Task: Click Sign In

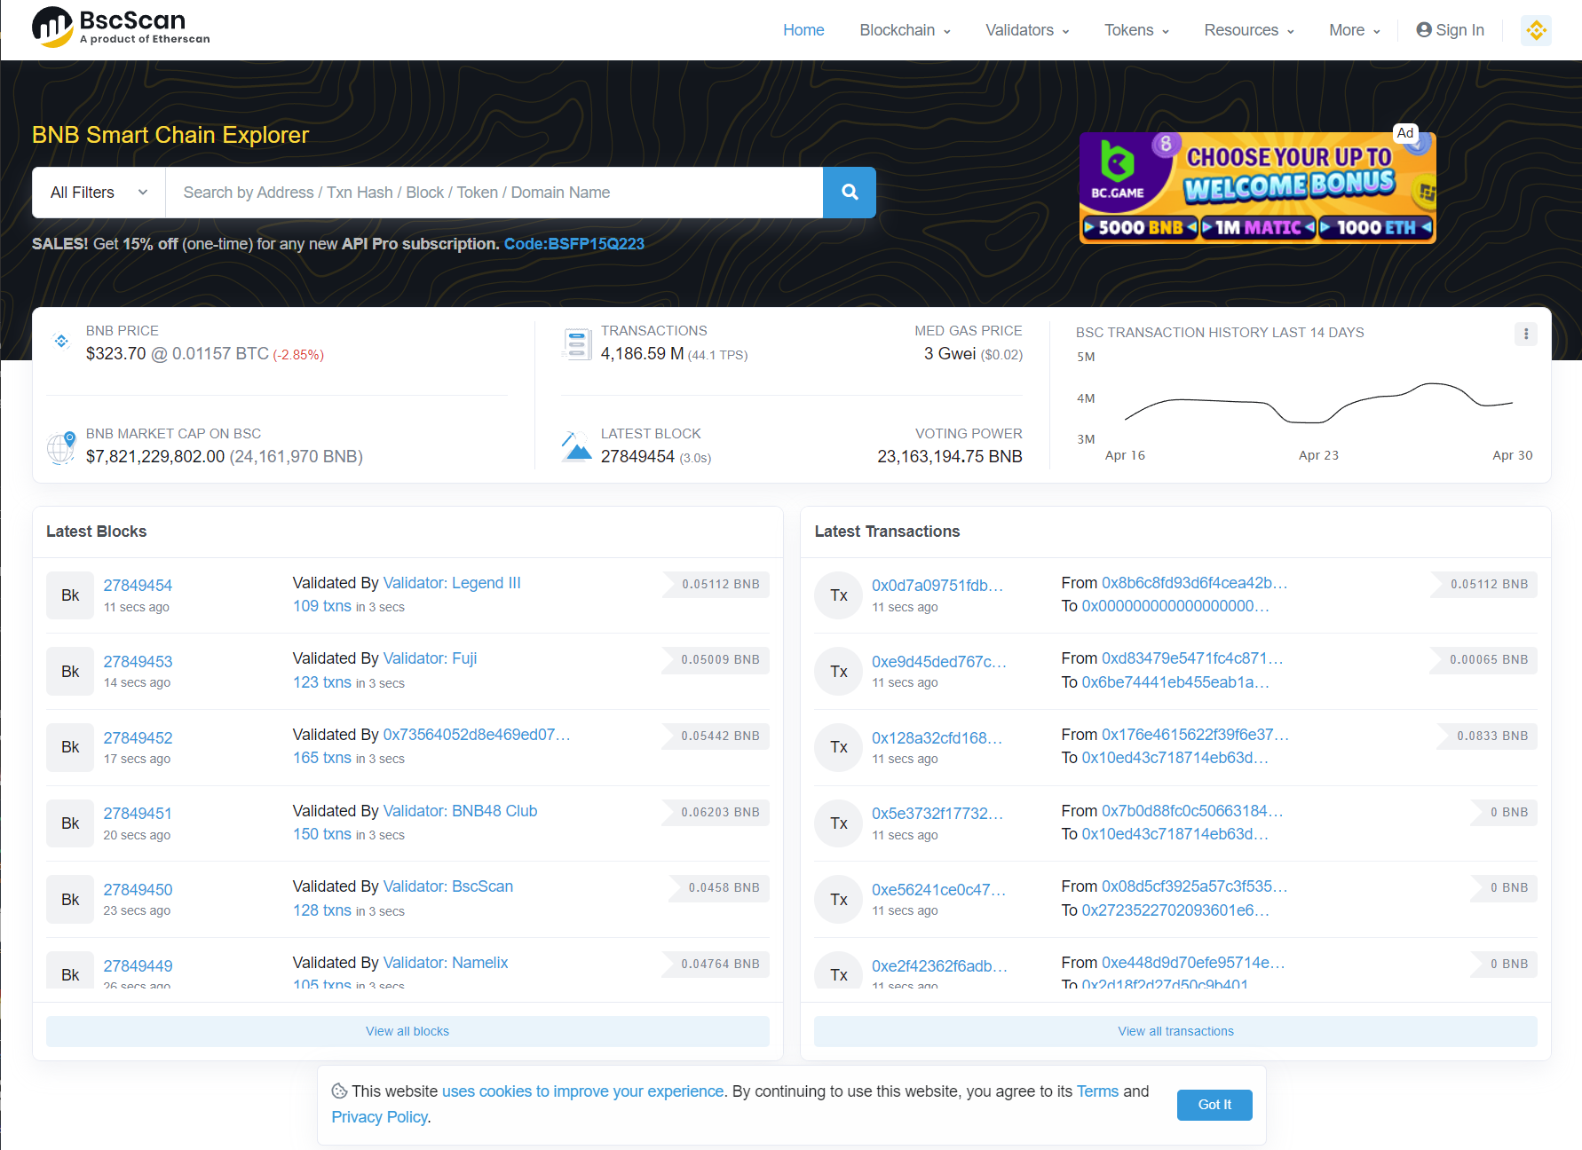Action: pyautogui.click(x=1450, y=30)
